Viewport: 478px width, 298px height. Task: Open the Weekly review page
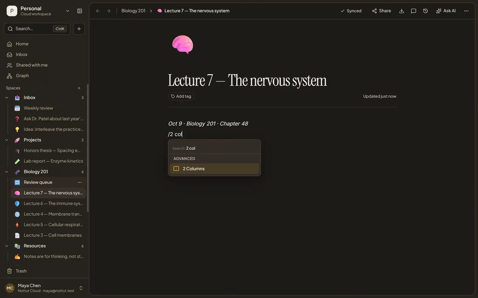(x=48, y=108)
